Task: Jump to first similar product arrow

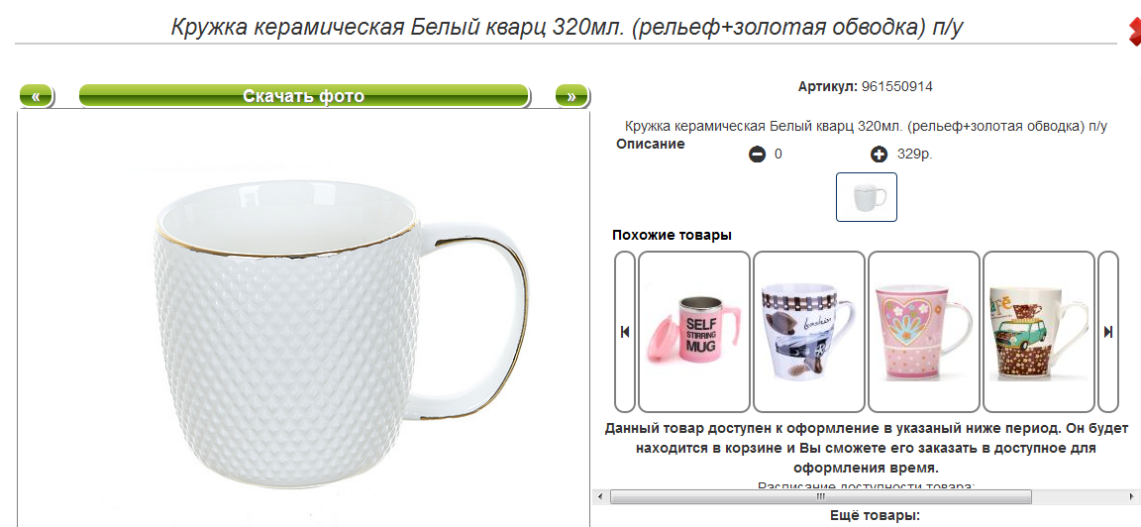Action: pos(625,332)
